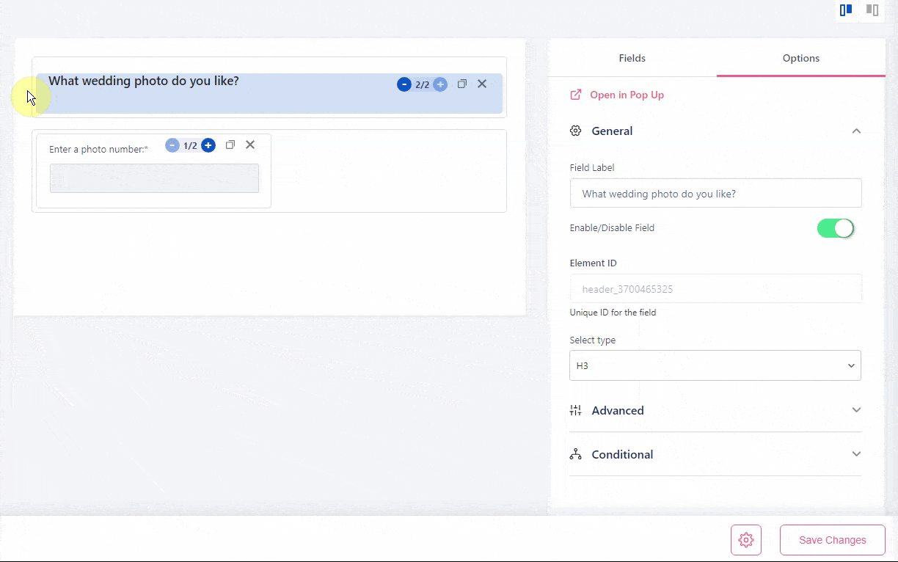Viewport: 898px width, 562px height.
Task: Select the Options tab
Action: click(800, 58)
